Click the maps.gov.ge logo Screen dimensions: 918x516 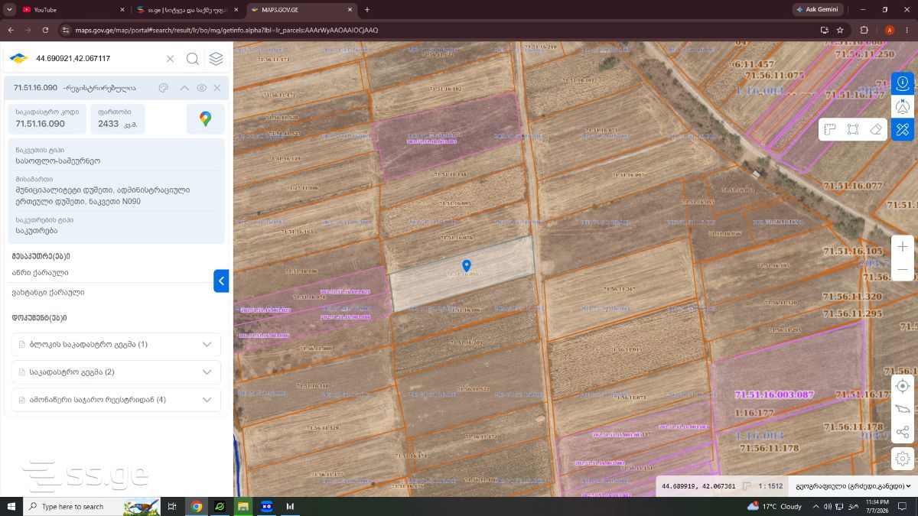[18, 59]
